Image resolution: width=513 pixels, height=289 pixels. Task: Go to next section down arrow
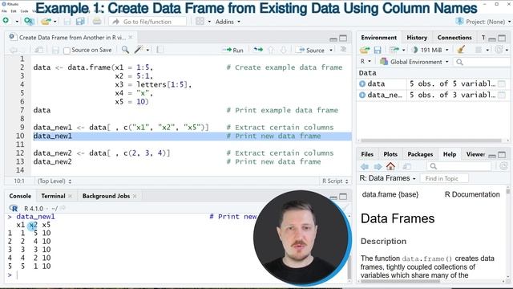pyautogui.click(x=283, y=50)
